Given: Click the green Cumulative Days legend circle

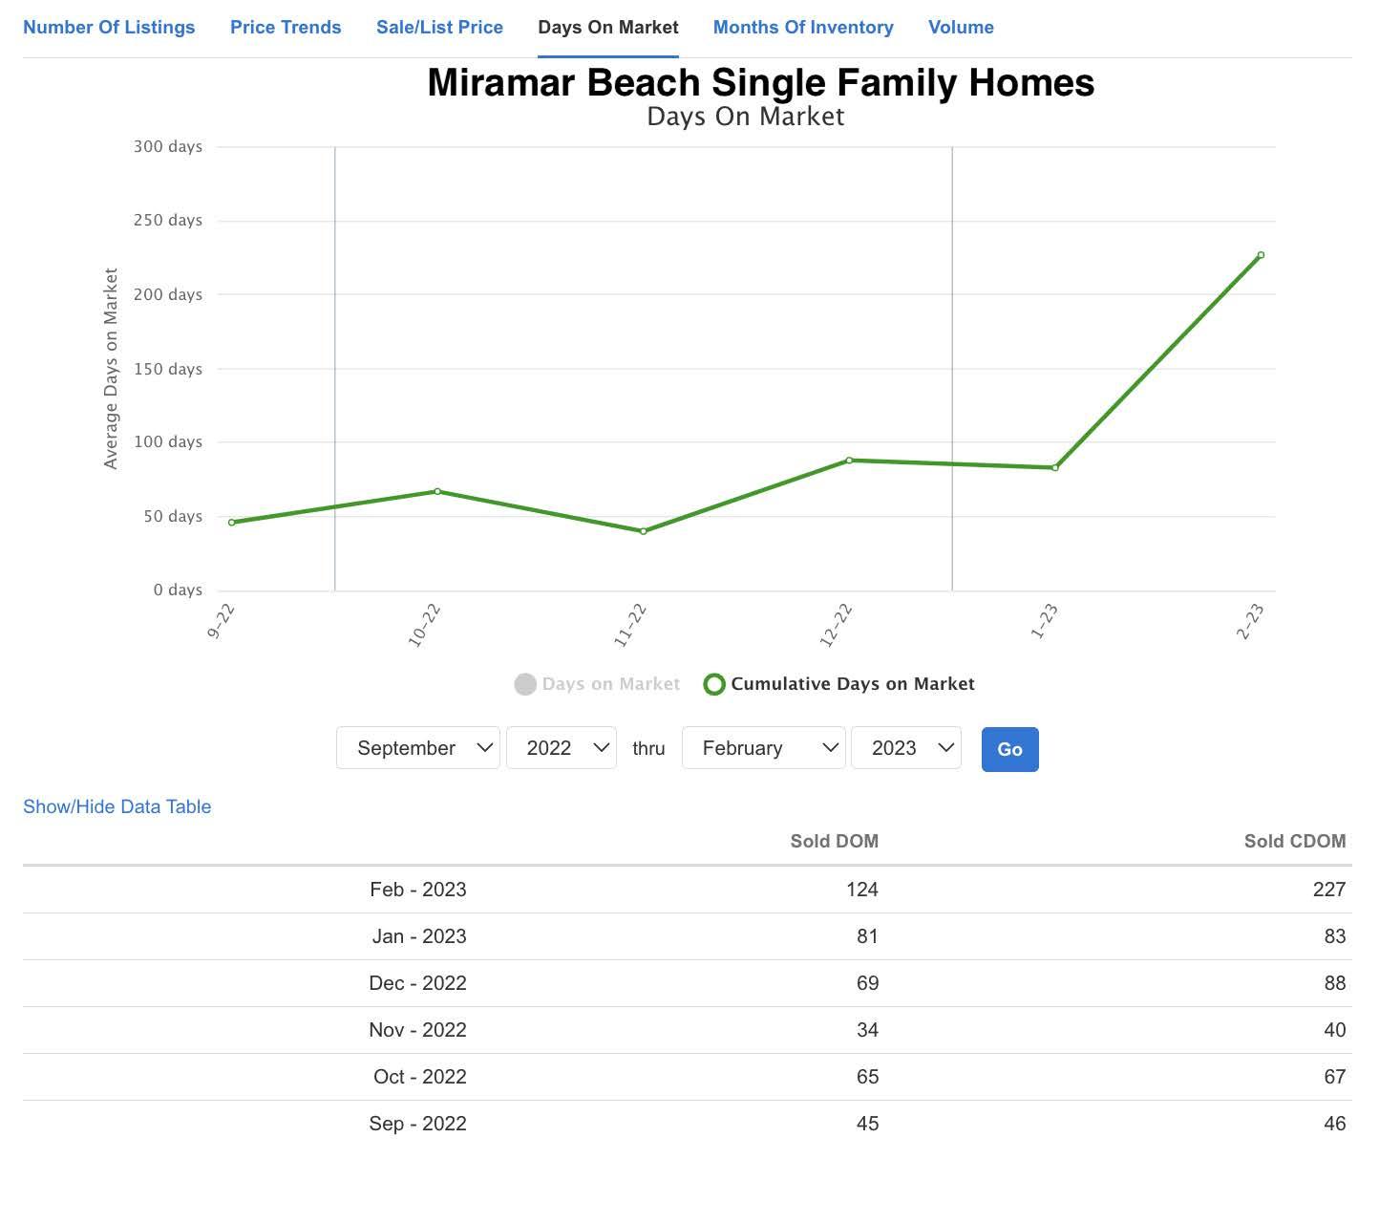Looking at the screenshot, I should 713,684.
